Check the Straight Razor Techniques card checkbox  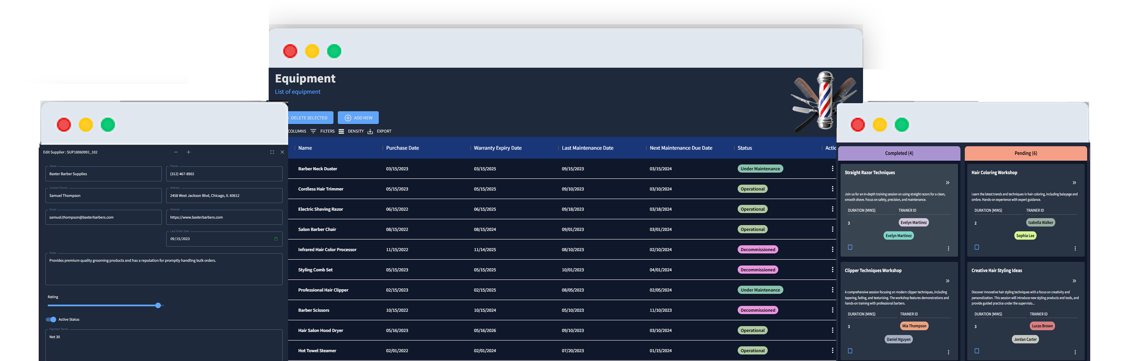click(850, 247)
